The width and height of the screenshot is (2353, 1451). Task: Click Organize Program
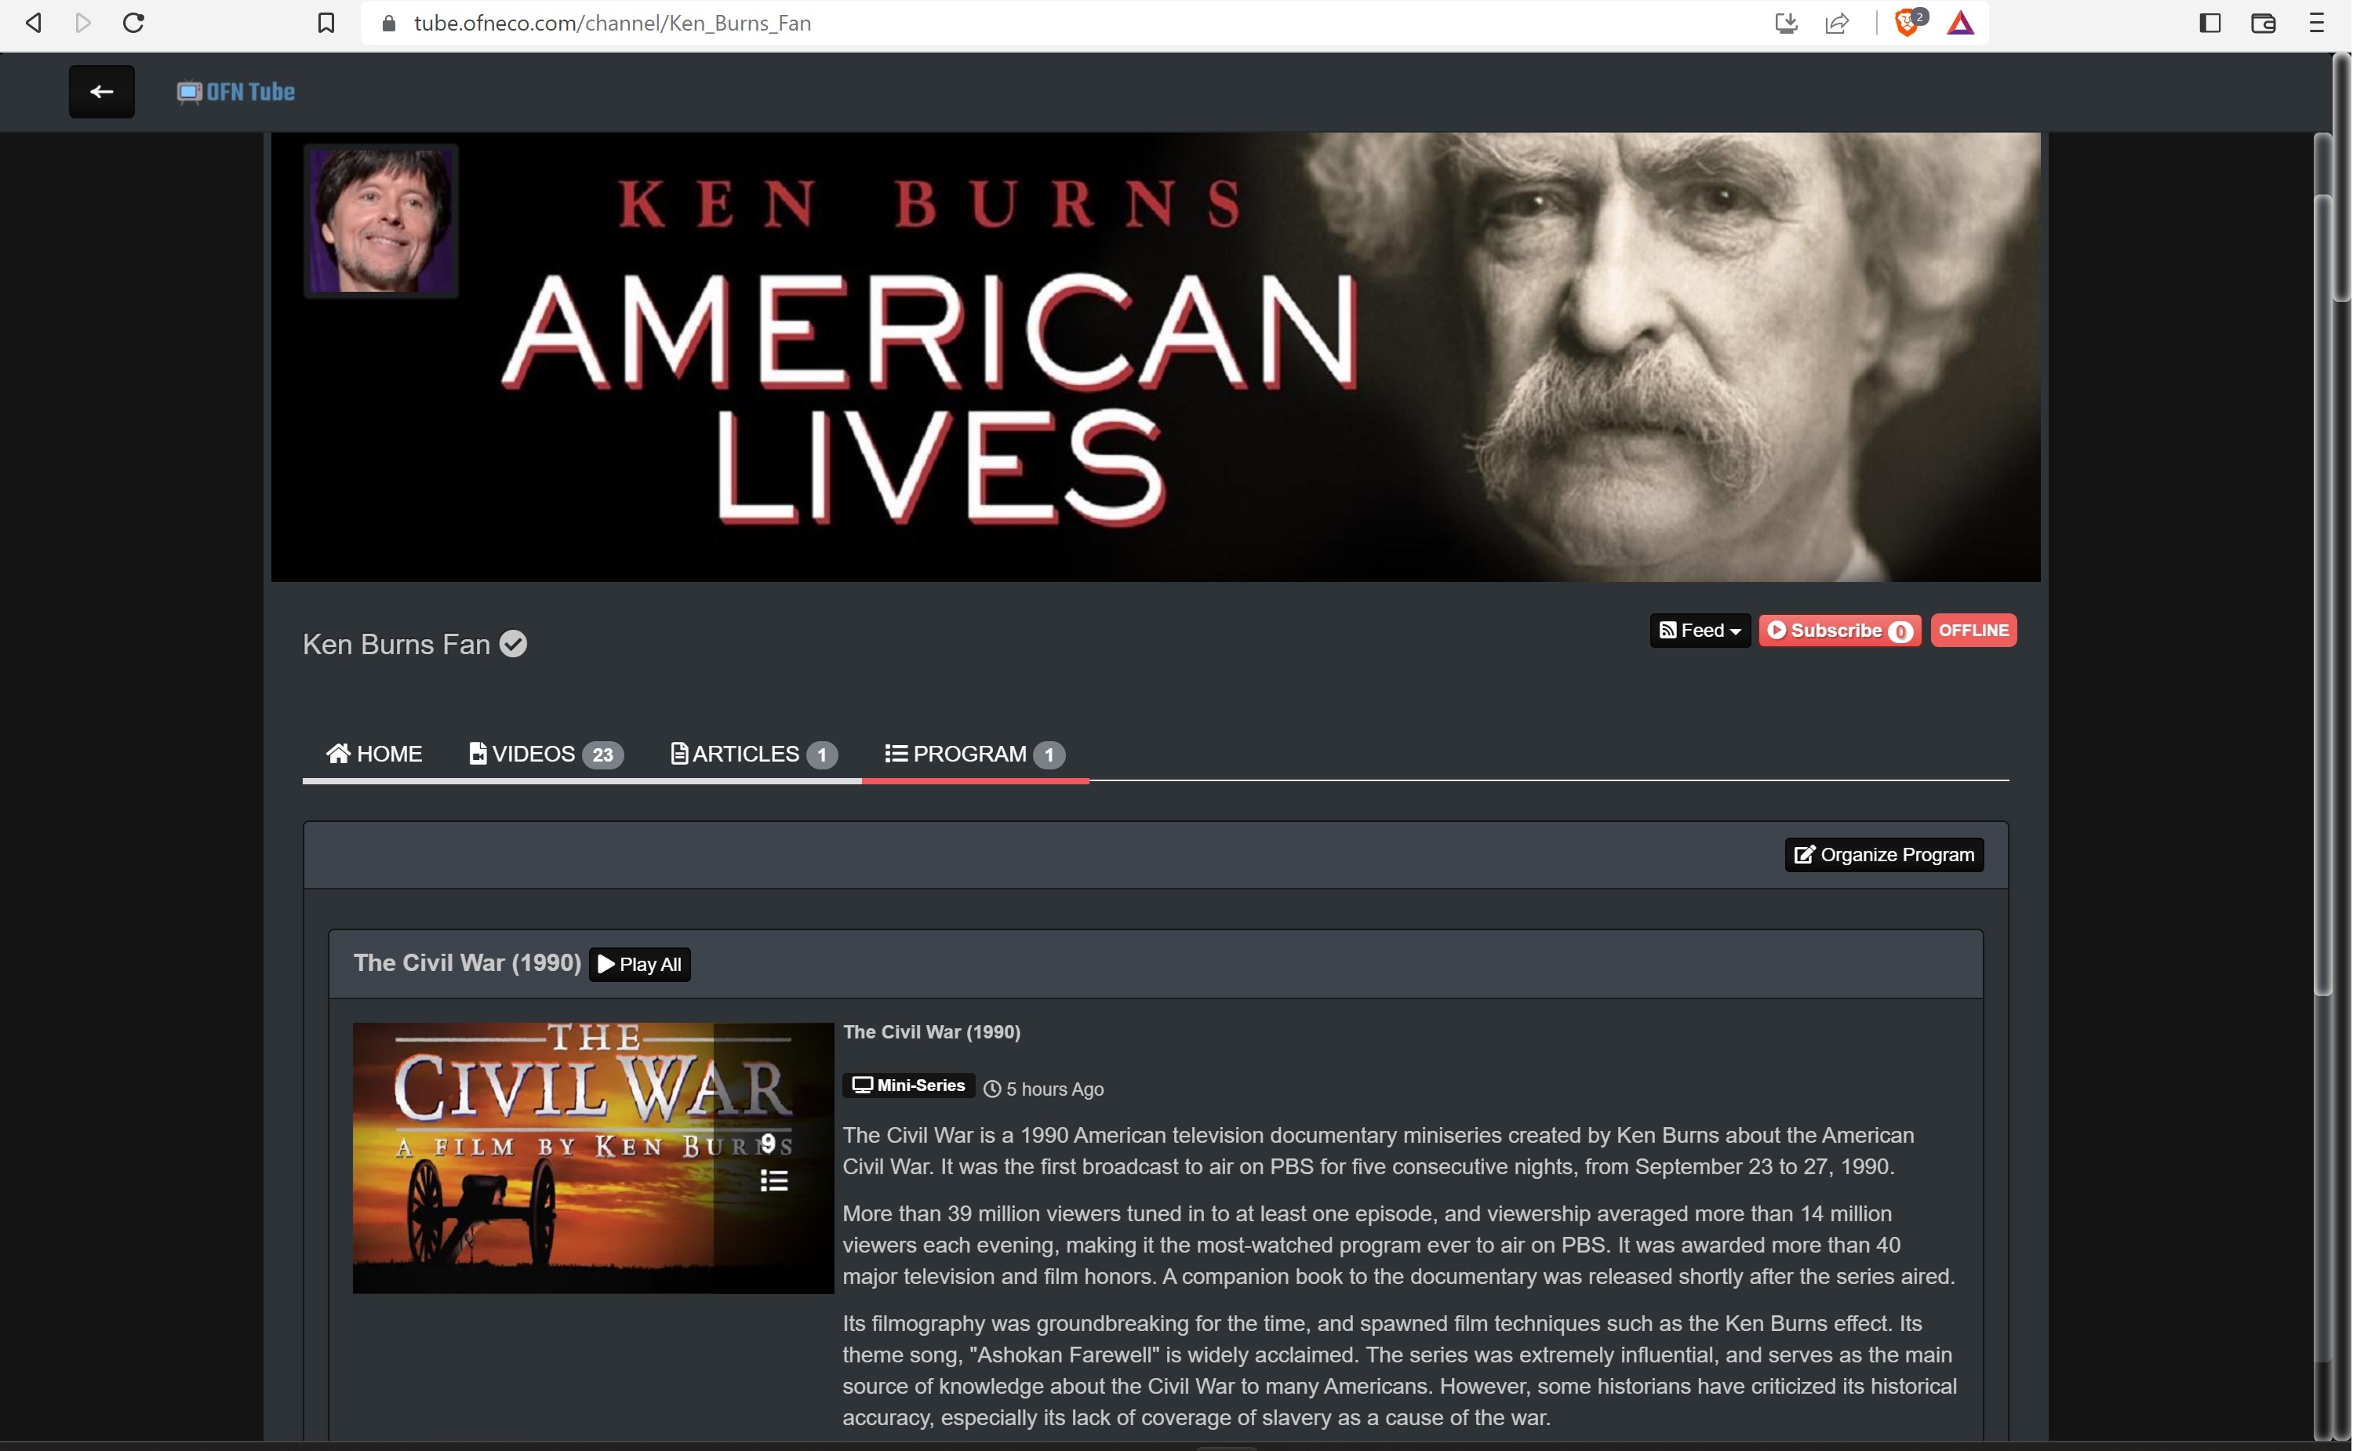pyautogui.click(x=1882, y=853)
